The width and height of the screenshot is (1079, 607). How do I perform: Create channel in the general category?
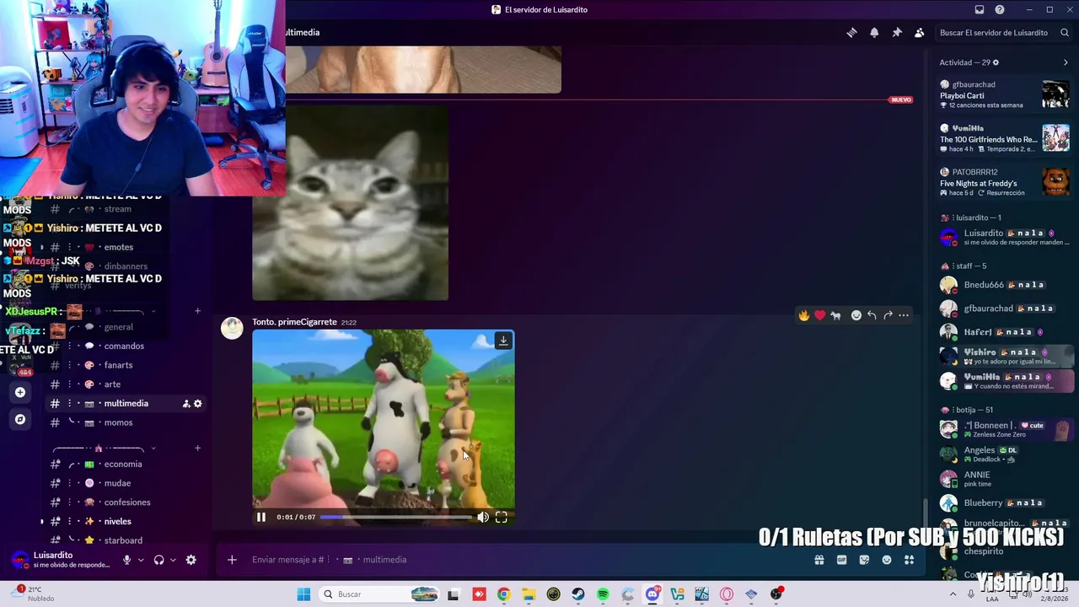(197, 311)
